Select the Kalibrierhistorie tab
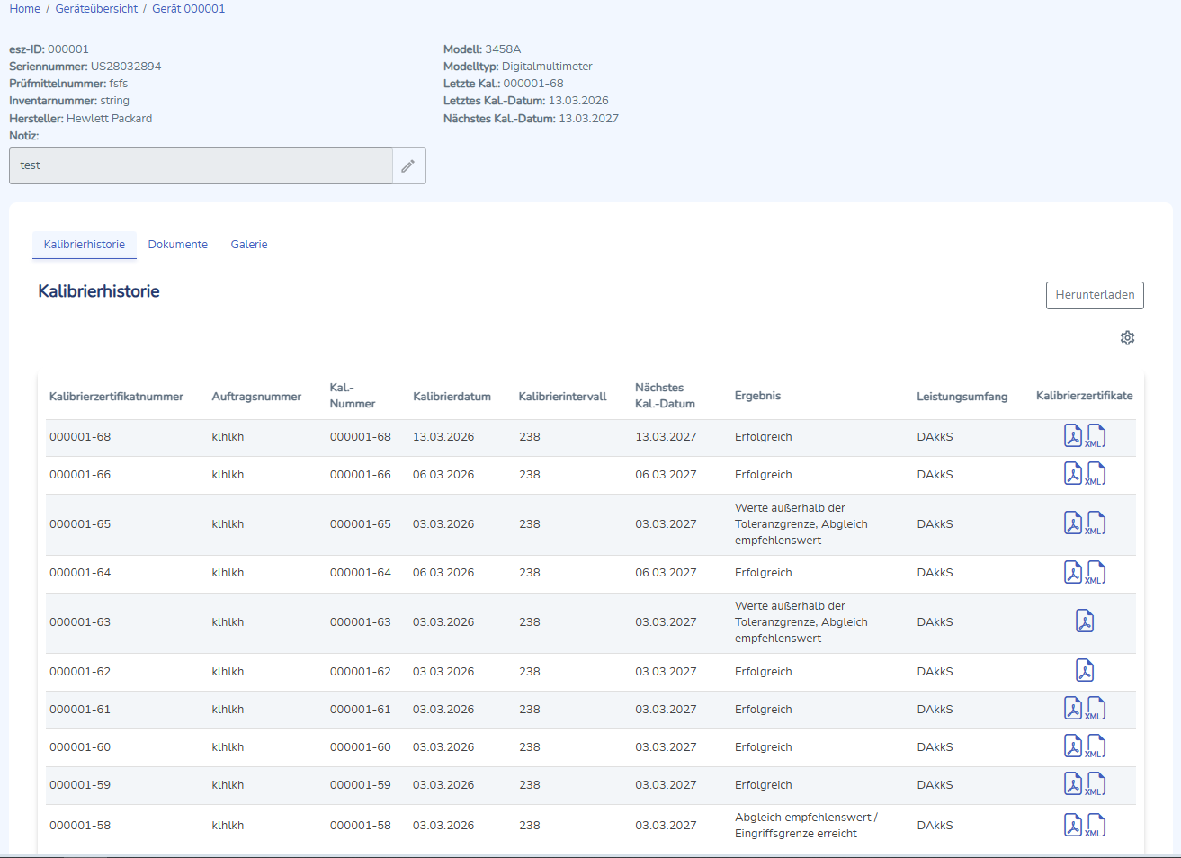This screenshot has height=858, width=1181. click(85, 245)
